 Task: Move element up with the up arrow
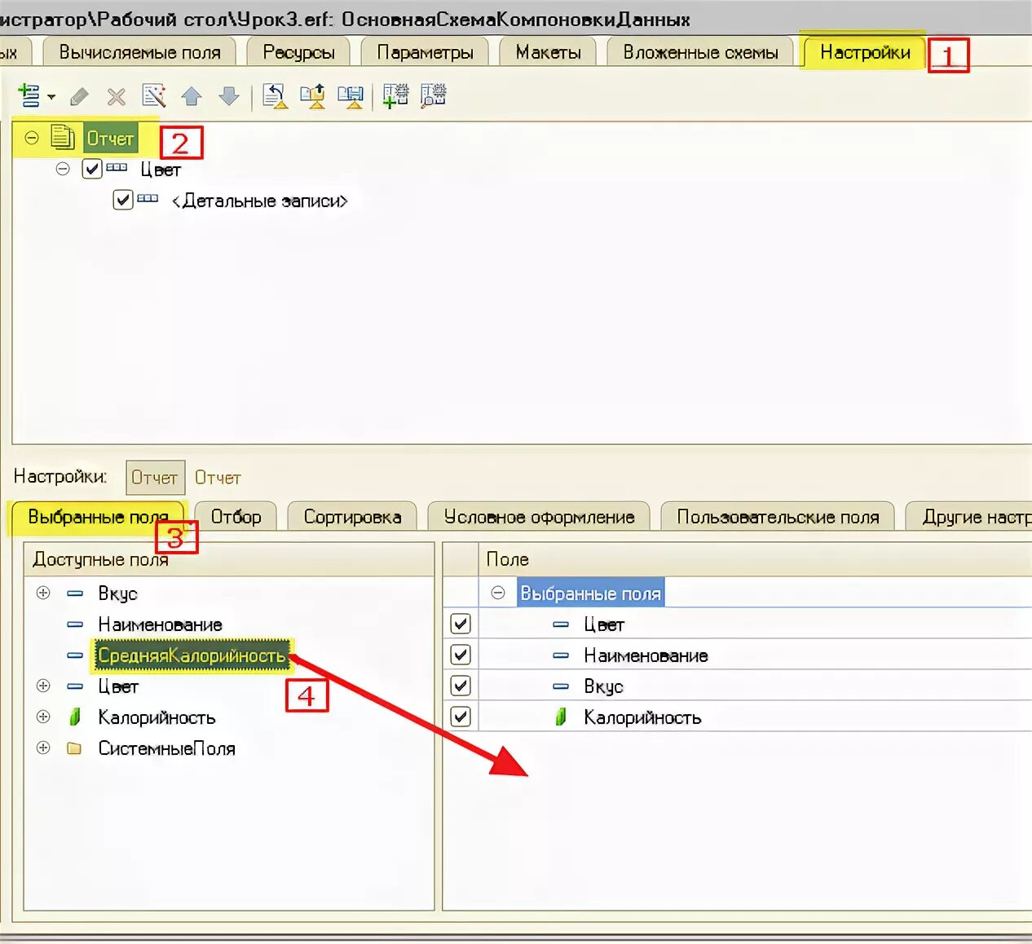192,96
